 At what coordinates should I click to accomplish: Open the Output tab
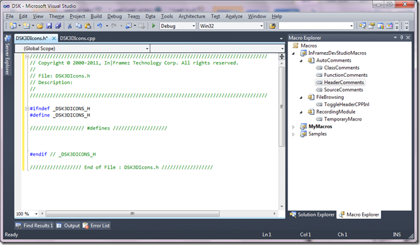click(68, 225)
